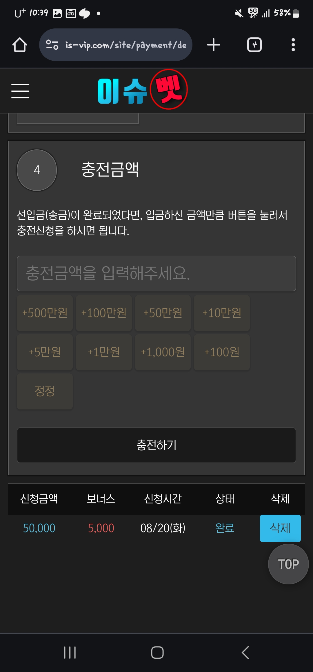
Task: Jump to top with TOP button
Action: (288, 564)
